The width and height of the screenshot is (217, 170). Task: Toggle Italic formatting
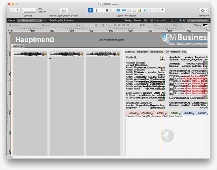coord(106,25)
